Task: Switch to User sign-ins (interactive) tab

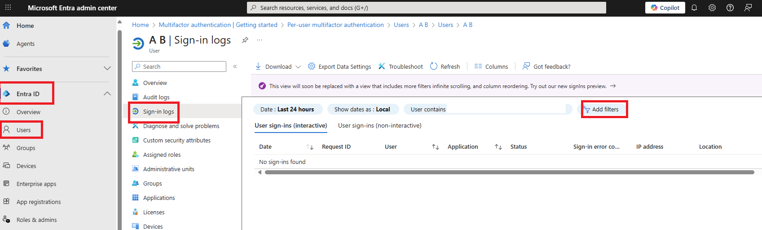Action: pyautogui.click(x=291, y=126)
